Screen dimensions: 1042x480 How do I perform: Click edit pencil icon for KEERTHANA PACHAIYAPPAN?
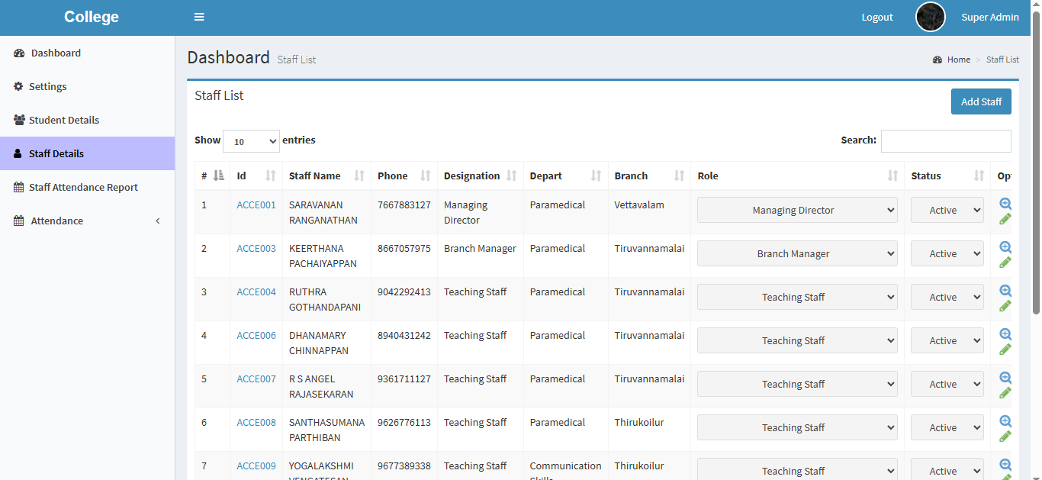point(1005,263)
